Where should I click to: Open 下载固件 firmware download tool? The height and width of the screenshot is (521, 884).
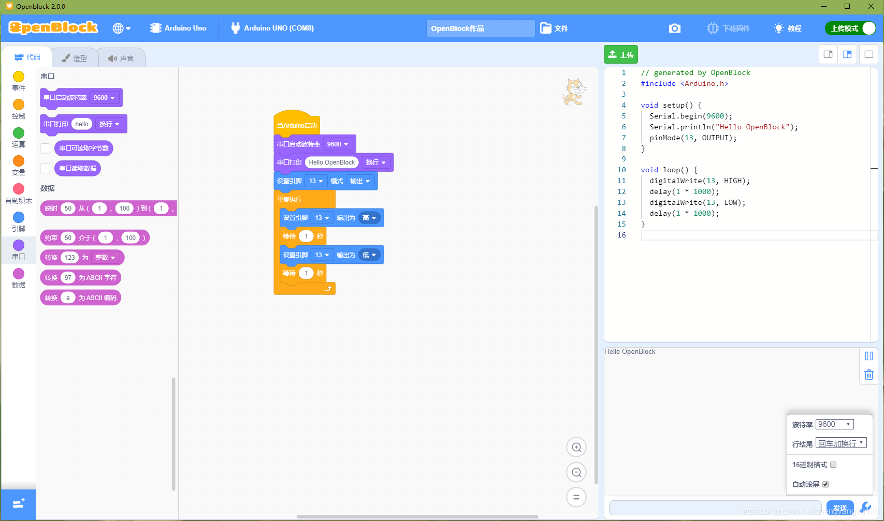(x=729, y=28)
